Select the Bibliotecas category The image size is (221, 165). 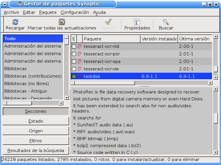(33, 69)
